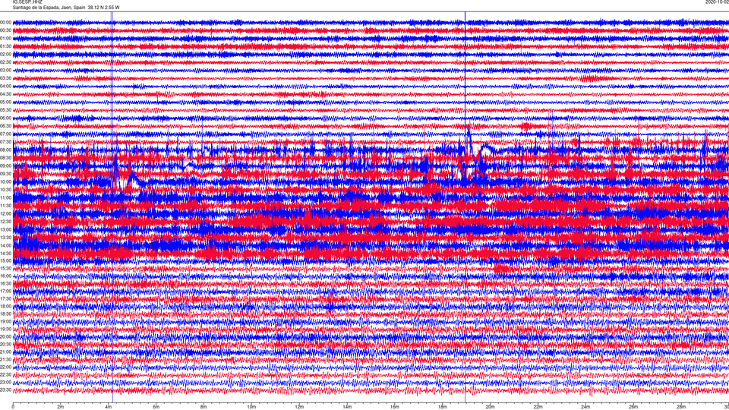
Task: Select the 23:30 trace label
Action: coord(5,390)
